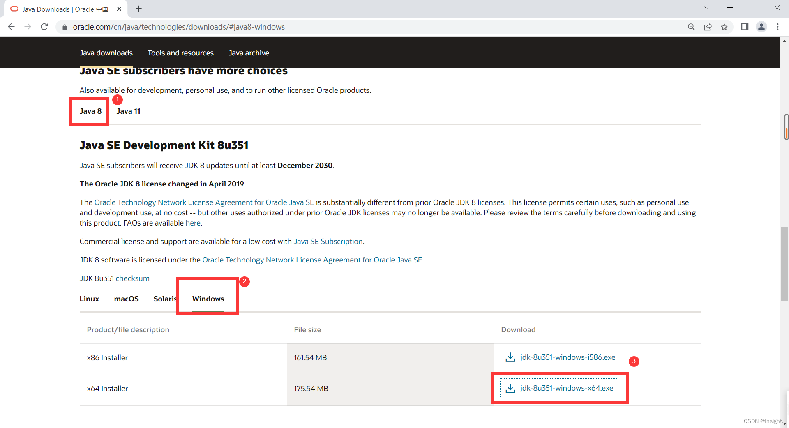Open Java archive nav item
This screenshot has width=789, height=428.
click(x=249, y=53)
